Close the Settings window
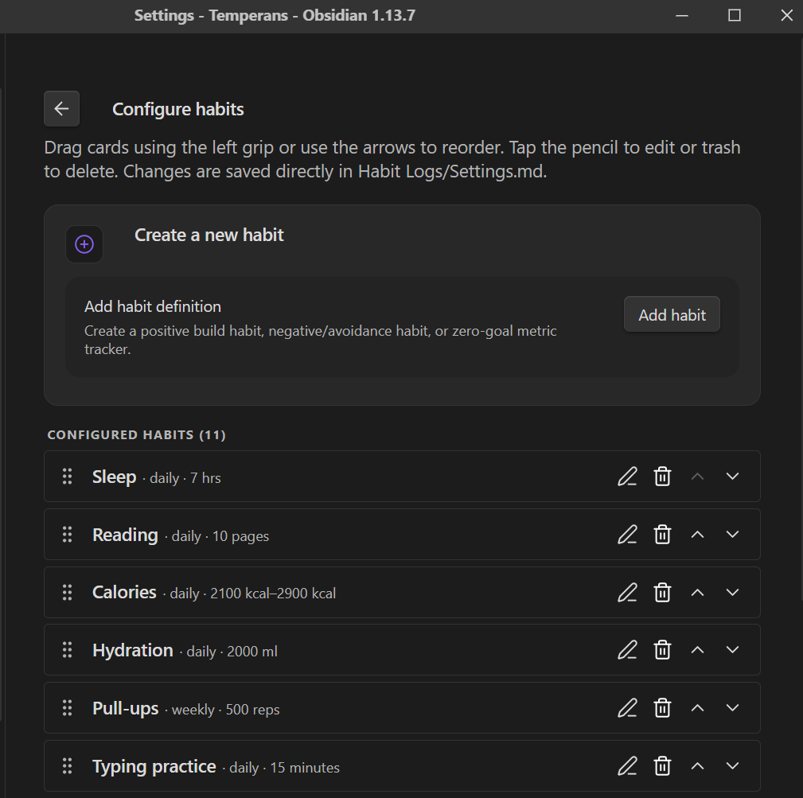The width and height of the screenshot is (803, 798). [786, 16]
